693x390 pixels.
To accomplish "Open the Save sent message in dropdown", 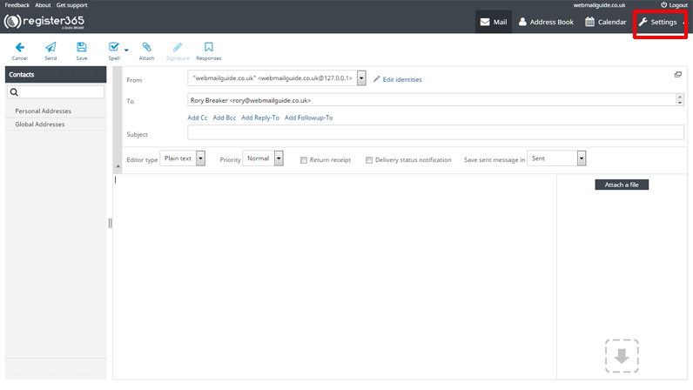I will pyautogui.click(x=556, y=158).
